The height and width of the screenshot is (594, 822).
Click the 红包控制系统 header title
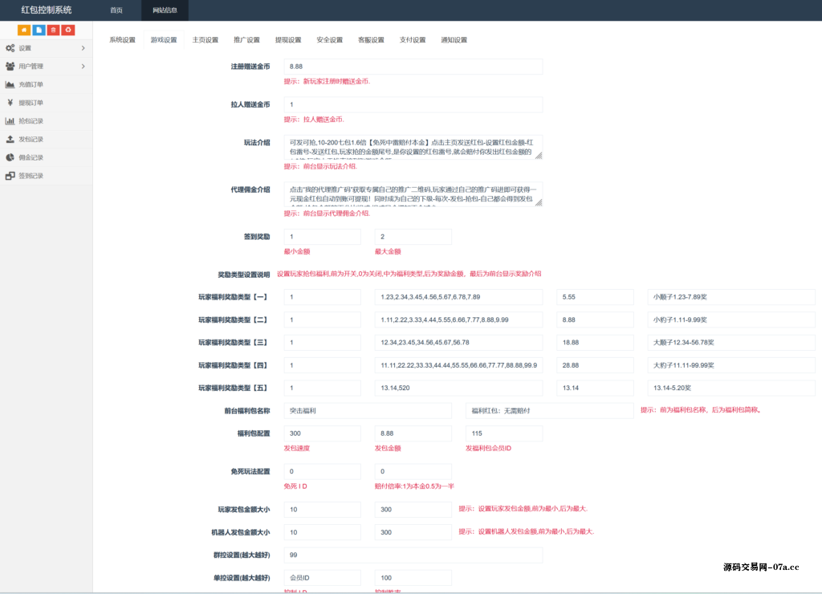[x=46, y=10]
